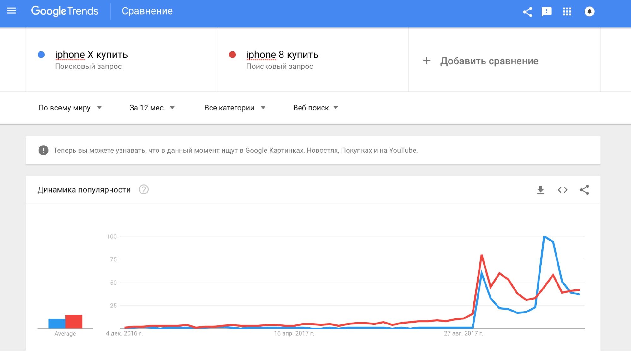631x351 pixels.
Task: Download the popularity chart data
Action: pyautogui.click(x=540, y=190)
